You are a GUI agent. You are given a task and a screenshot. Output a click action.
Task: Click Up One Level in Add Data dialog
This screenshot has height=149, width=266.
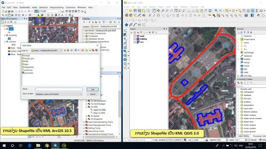(x=65, y=50)
